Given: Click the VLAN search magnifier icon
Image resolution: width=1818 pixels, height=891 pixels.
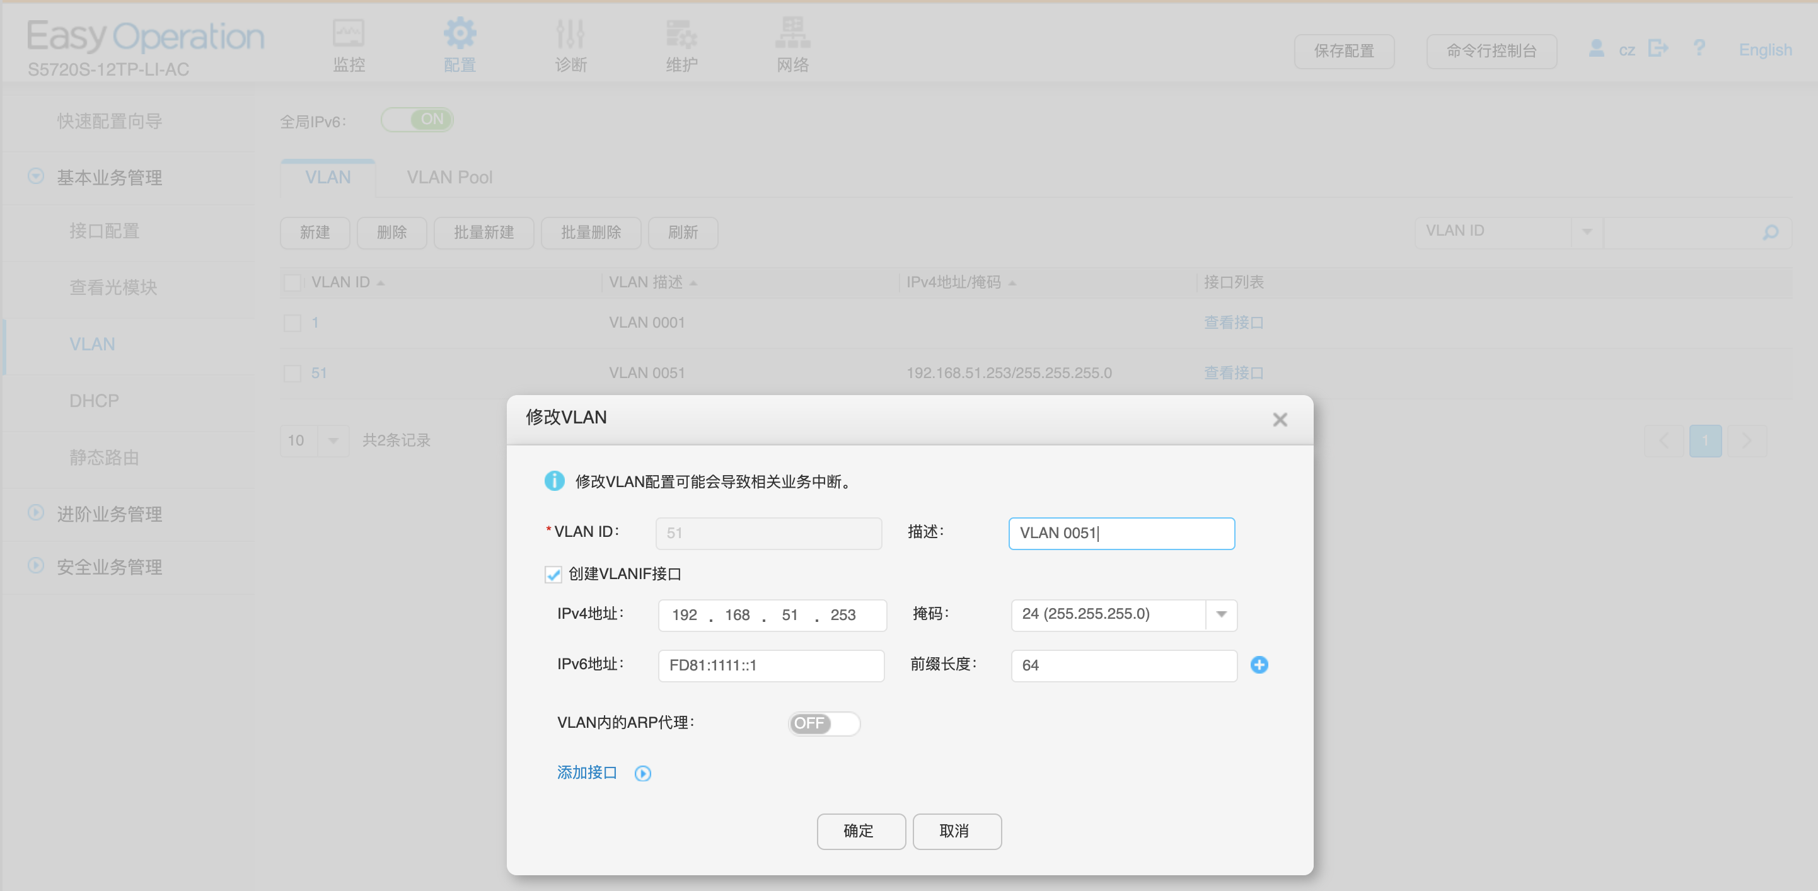Looking at the screenshot, I should pyautogui.click(x=1770, y=232).
